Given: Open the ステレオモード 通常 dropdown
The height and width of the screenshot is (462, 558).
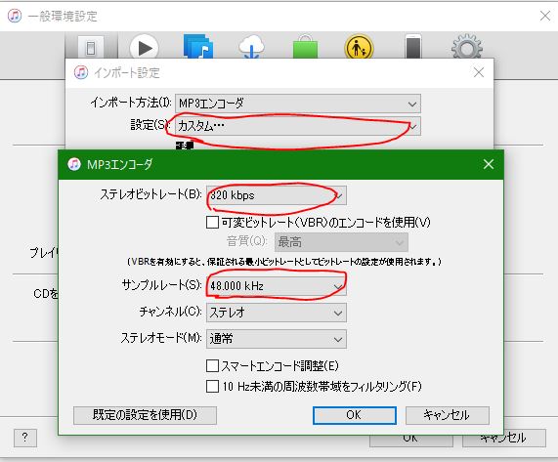Looking at the screenshot, I should point(277,339).
